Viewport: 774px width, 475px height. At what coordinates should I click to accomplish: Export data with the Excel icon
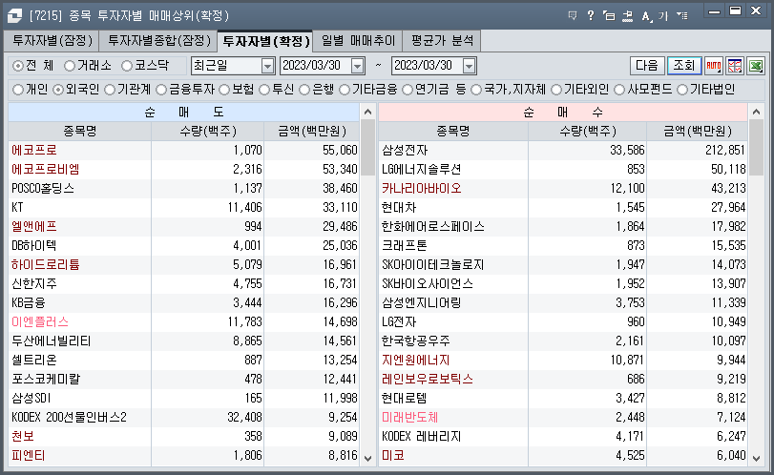pyautogui.click(x=756, y=66)
